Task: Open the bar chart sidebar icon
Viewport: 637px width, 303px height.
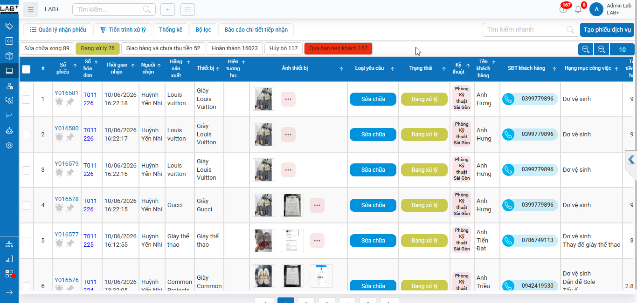Action: pos(9,259)
